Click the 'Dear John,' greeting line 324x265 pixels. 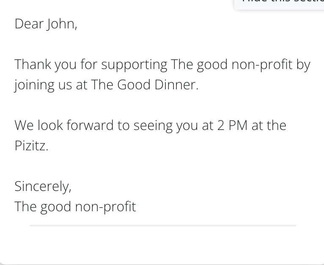tap(46, 24)
